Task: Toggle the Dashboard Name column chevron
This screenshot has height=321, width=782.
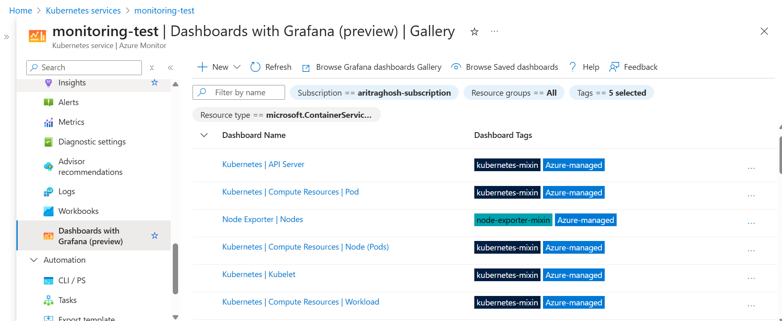Action: pyautogui.click(x=204, y=135)
